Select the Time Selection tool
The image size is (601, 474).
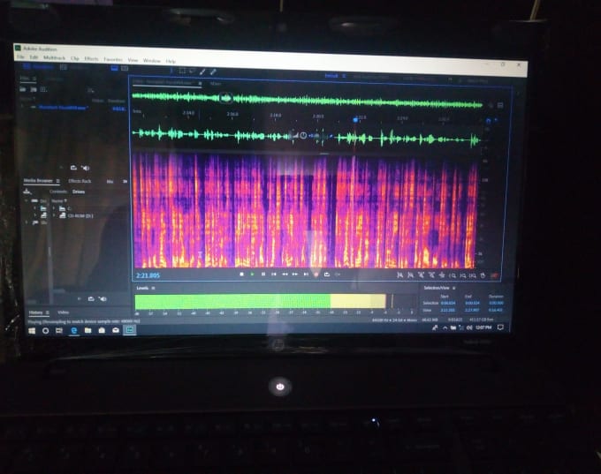click(x=171, y=71)
